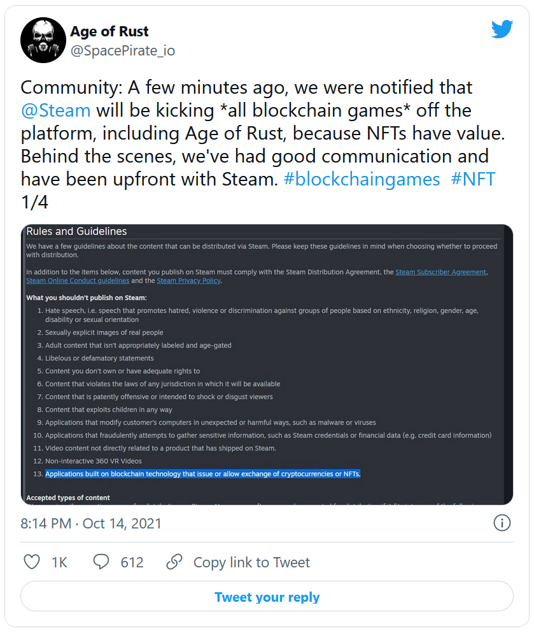Viewport: 534px width, 633px height.
Task: Open the #blockchaingames hashtag
Action: (362, 179)
